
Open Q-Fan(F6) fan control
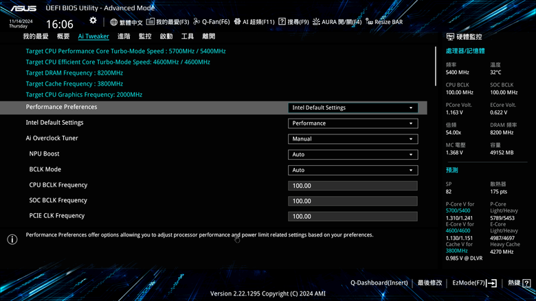[x=211, y=22]
